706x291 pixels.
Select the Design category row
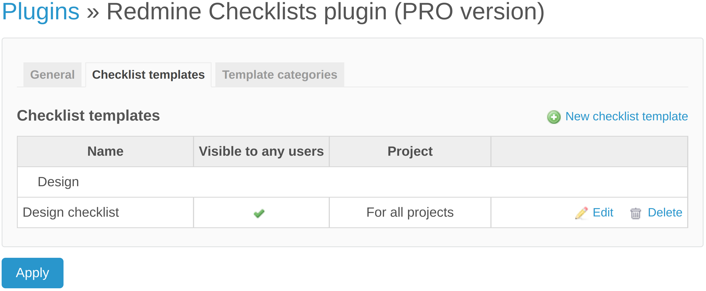point(58,182)
